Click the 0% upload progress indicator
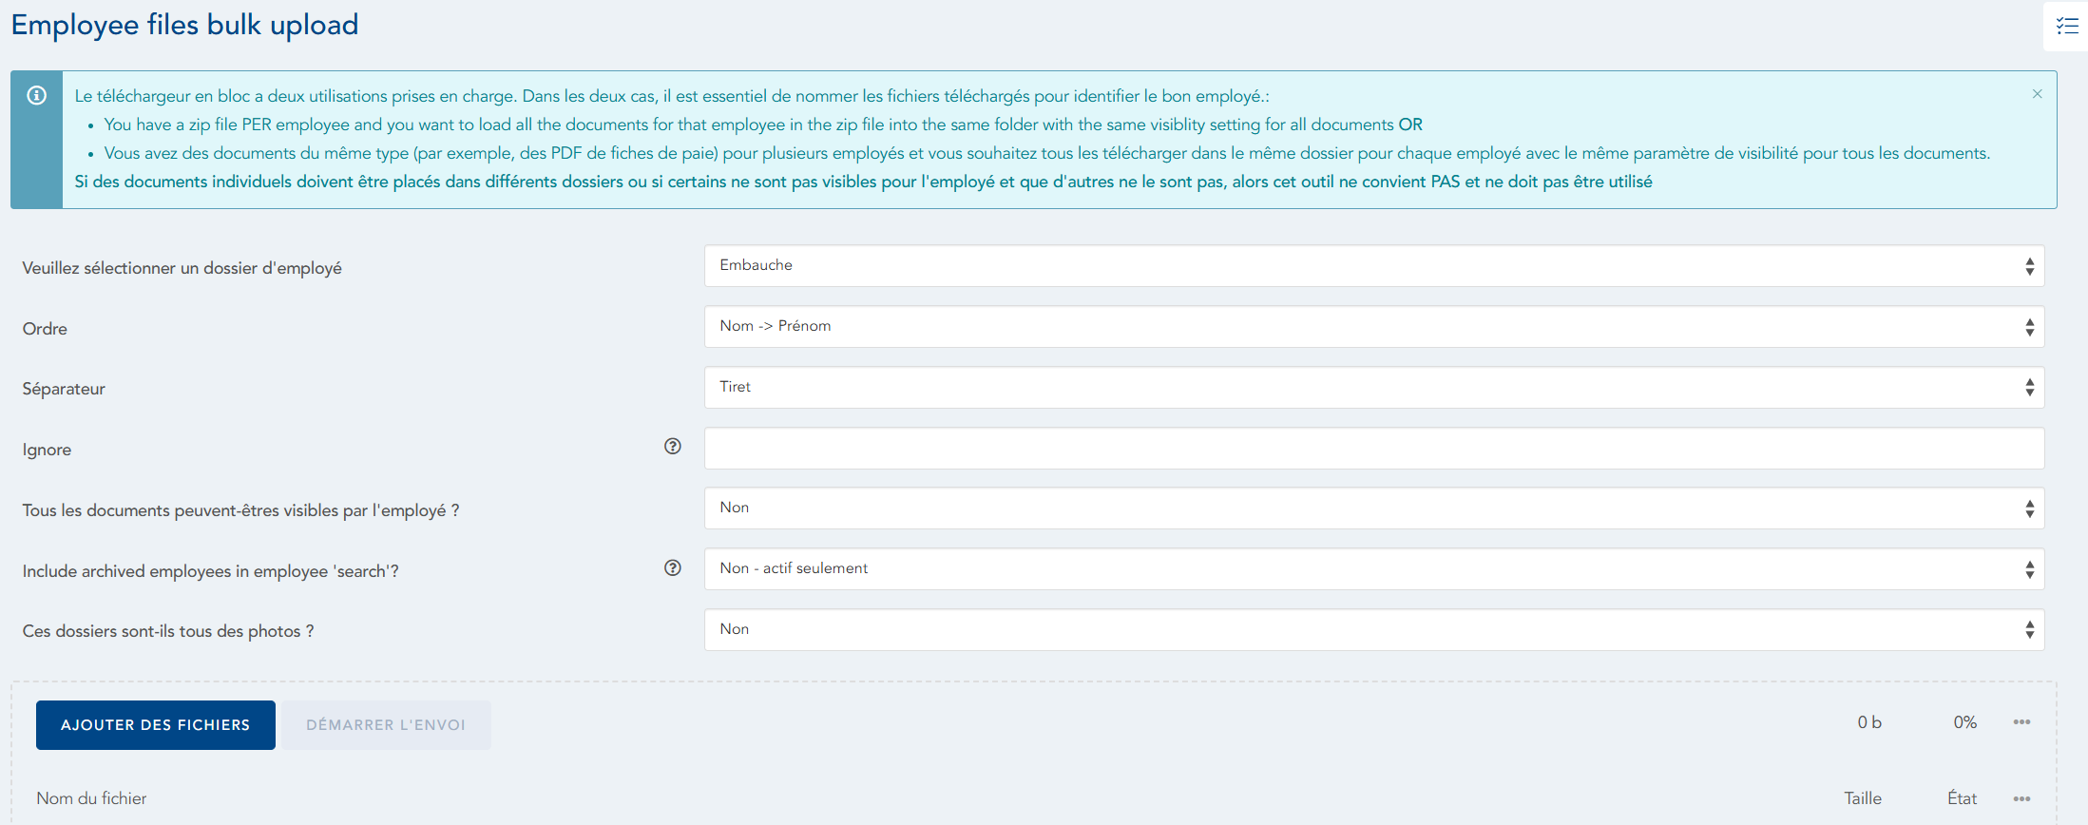Screen dimensions: 2088x825 (x=1964, y=722)
